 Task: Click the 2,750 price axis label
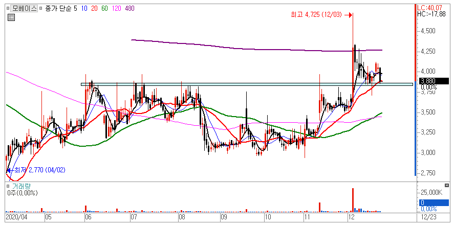coord(427,173)
